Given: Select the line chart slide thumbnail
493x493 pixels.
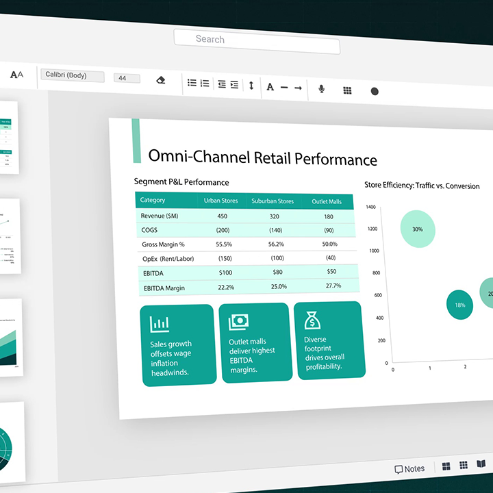Looking at the screenshot, I should pos(10,236).
